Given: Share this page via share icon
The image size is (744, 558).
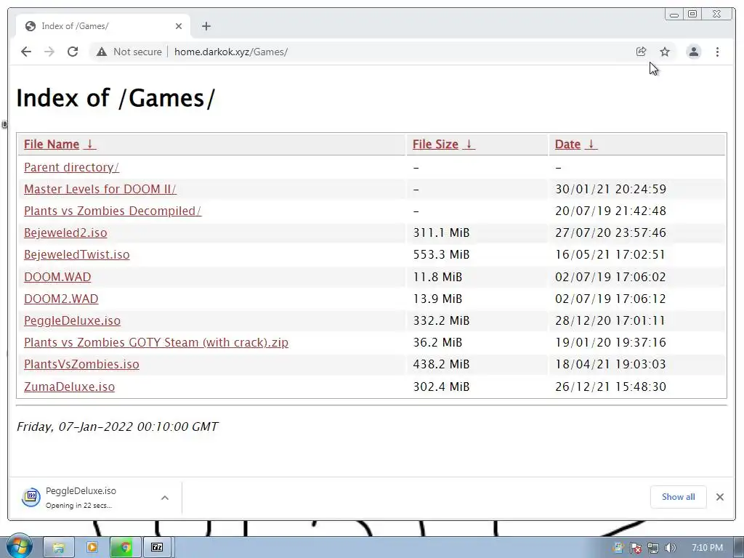Looking at the screenshot, I should click(x=641, y=52).
